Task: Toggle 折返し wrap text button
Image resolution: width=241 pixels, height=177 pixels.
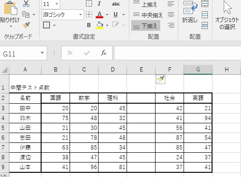Action: [x=190, y=12]
